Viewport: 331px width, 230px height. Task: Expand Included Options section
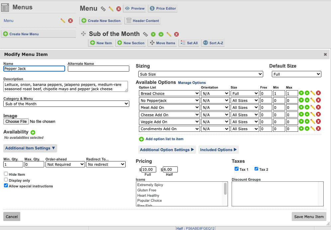(x=218, y=150)
